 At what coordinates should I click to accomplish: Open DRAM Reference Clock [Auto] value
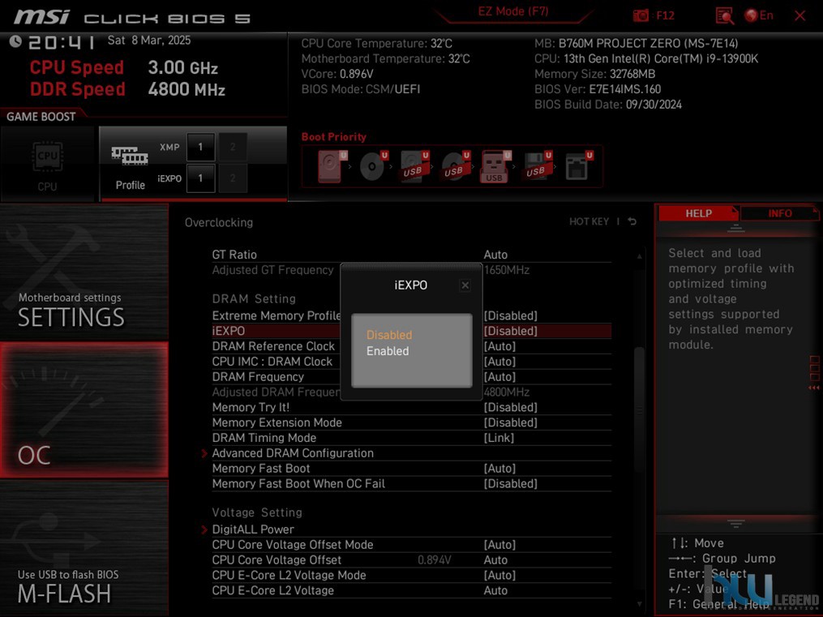click(x=499, y=346)
